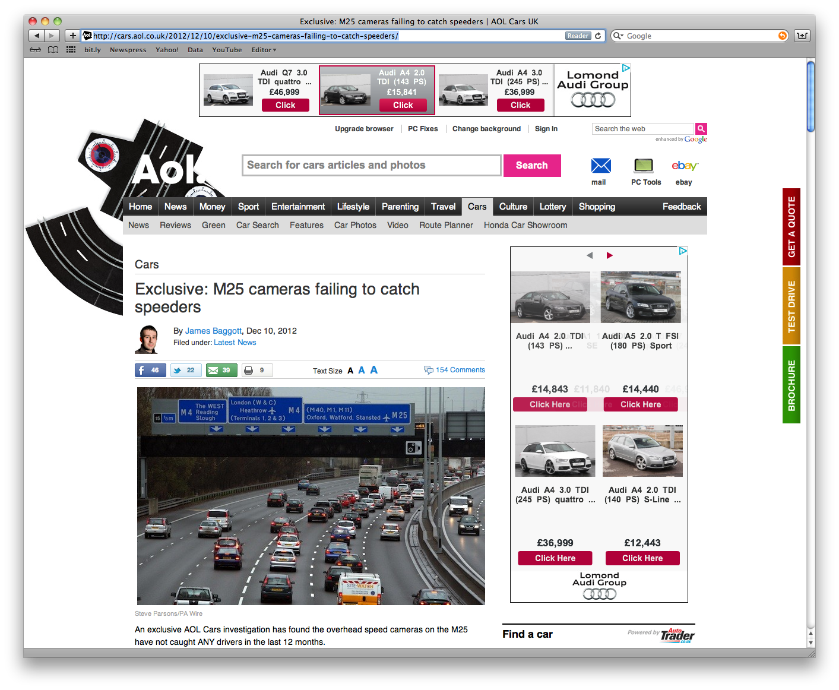Open the Newspress bookmark
This screenshot has height=690, width=839.
[x=128, y=50]
